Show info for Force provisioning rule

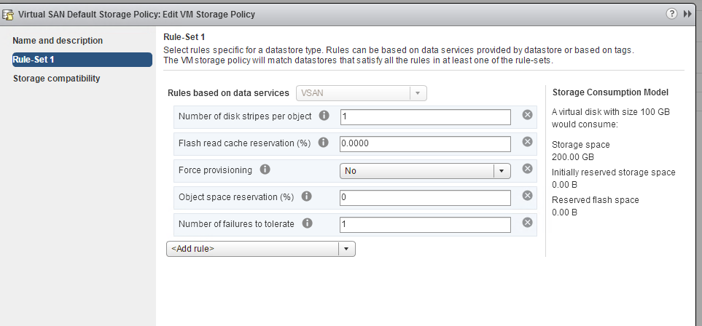[x=265, y=170]
